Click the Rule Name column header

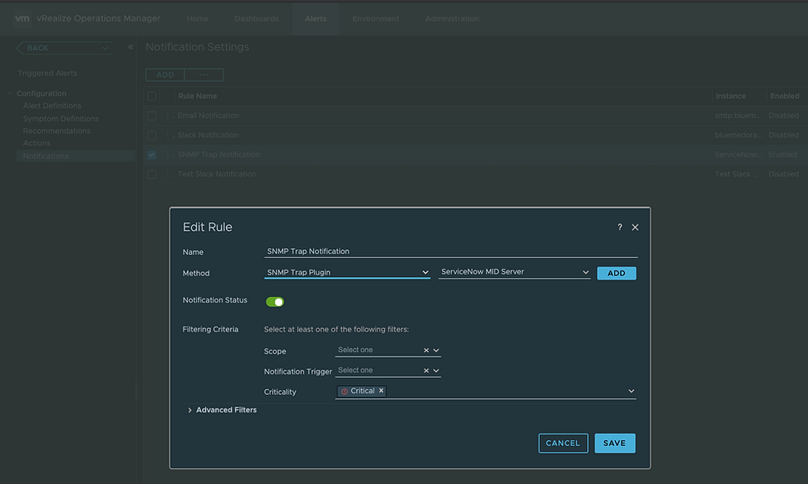point(197,96)
